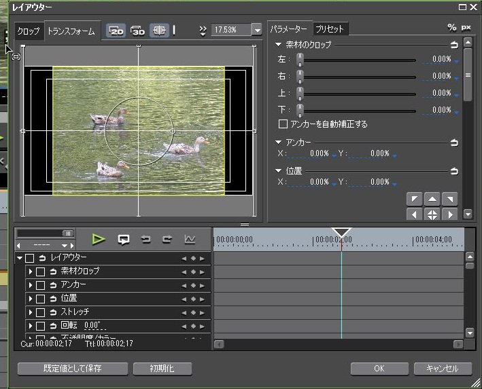Open the トランスフォーム tab

[71, 31]
